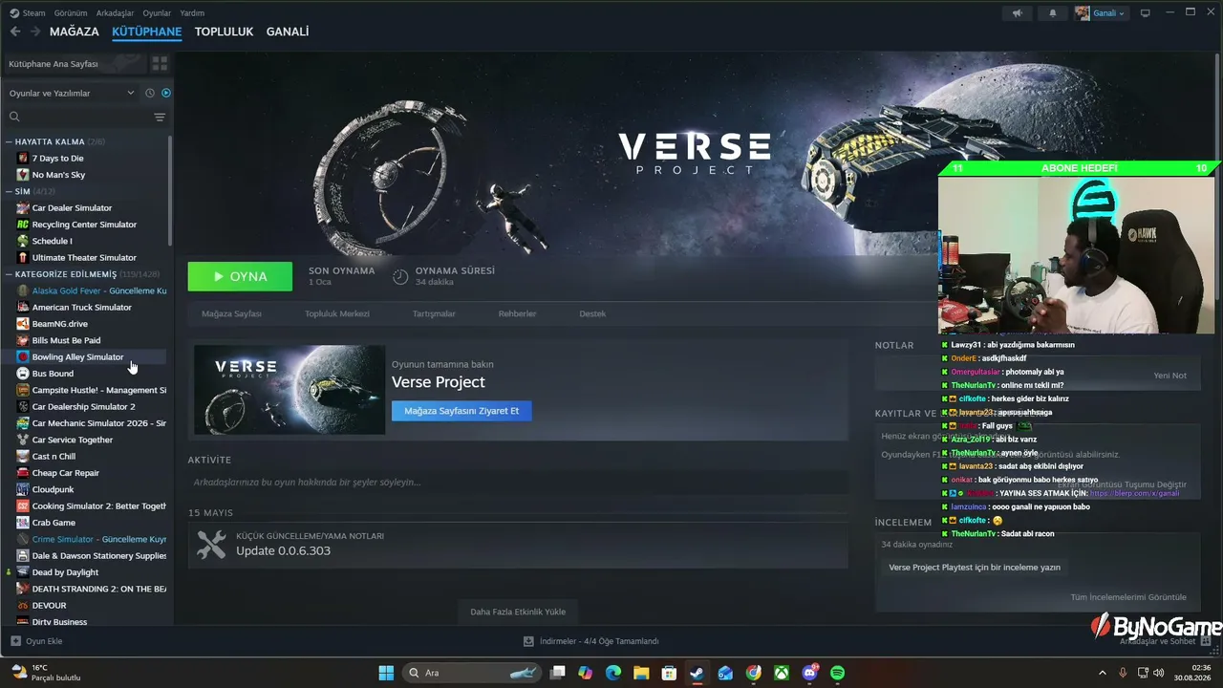Open the notifications bell
The image size is (1223, 688).
[1053, 13]
